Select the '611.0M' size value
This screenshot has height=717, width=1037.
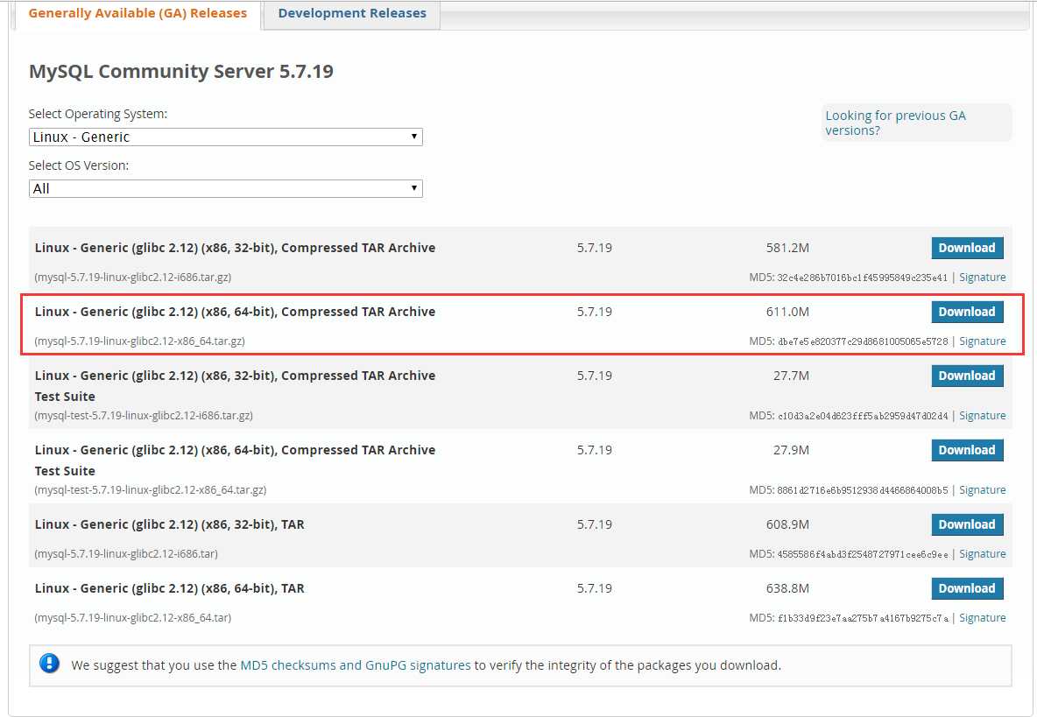787,312
